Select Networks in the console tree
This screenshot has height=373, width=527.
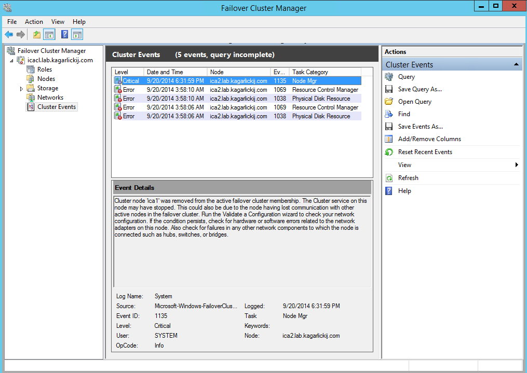click(x=50, y=98)
